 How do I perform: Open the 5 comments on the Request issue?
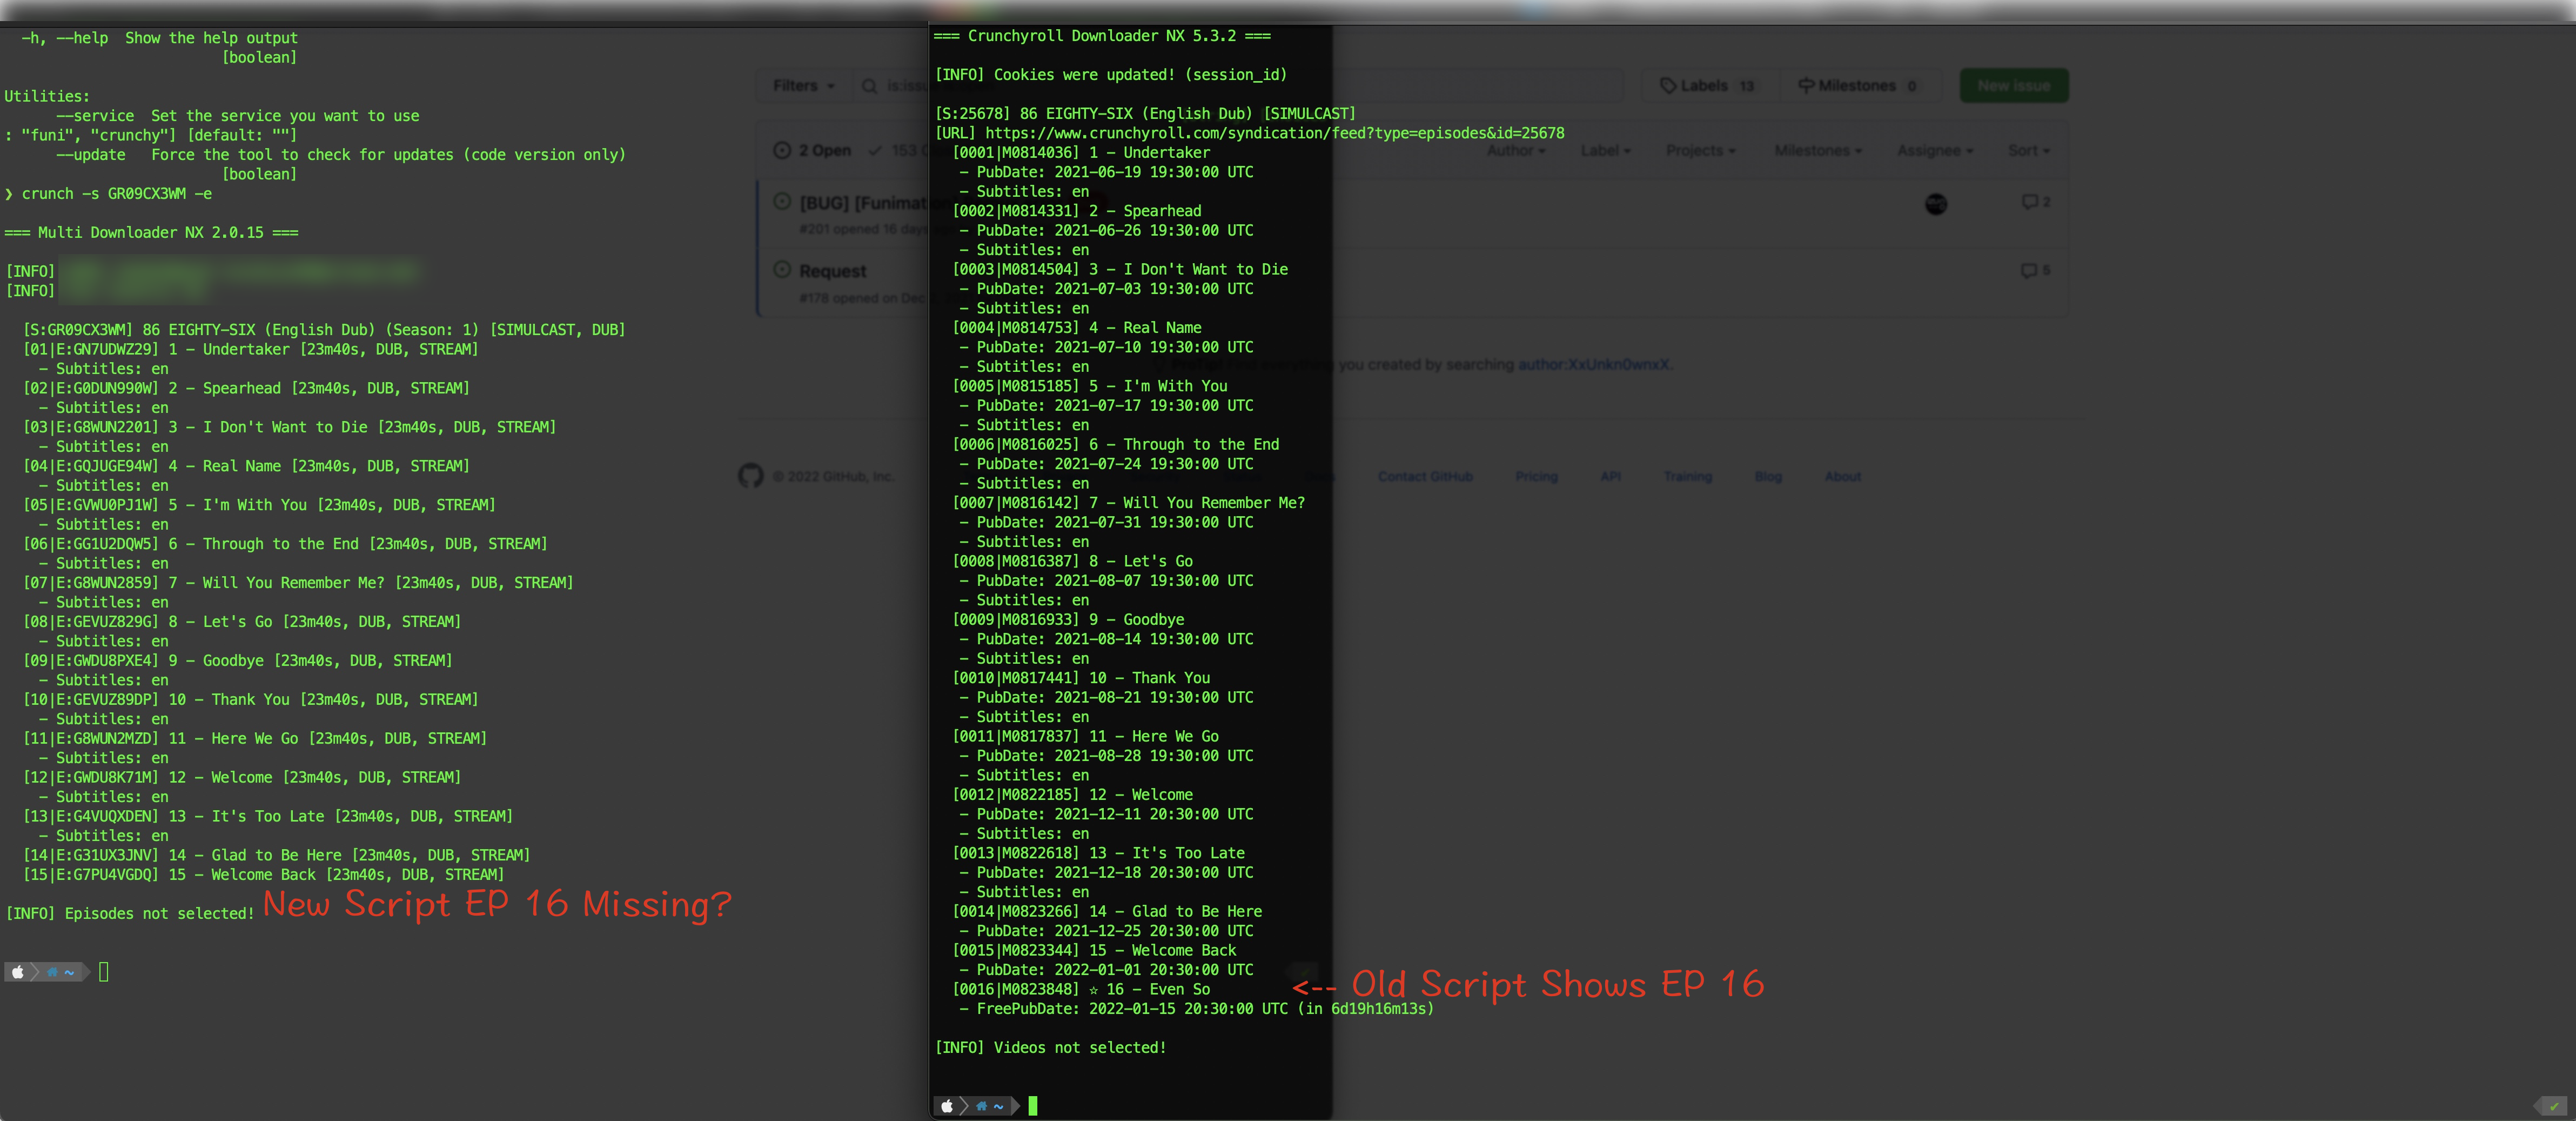coord(2036,270)
